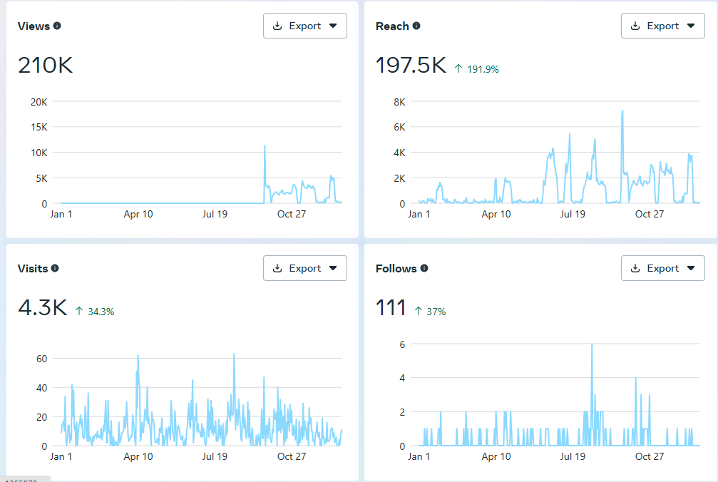Viewport: 718px width, 482px height.
Task: Click the 20K axis label on Views chart
Action: pyautogui.click(x=39, y=102)
